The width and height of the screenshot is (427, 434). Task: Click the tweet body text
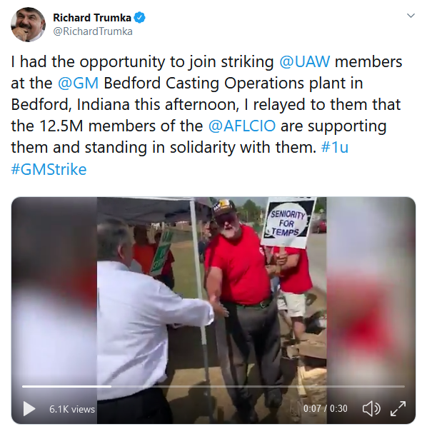[206, 115]
